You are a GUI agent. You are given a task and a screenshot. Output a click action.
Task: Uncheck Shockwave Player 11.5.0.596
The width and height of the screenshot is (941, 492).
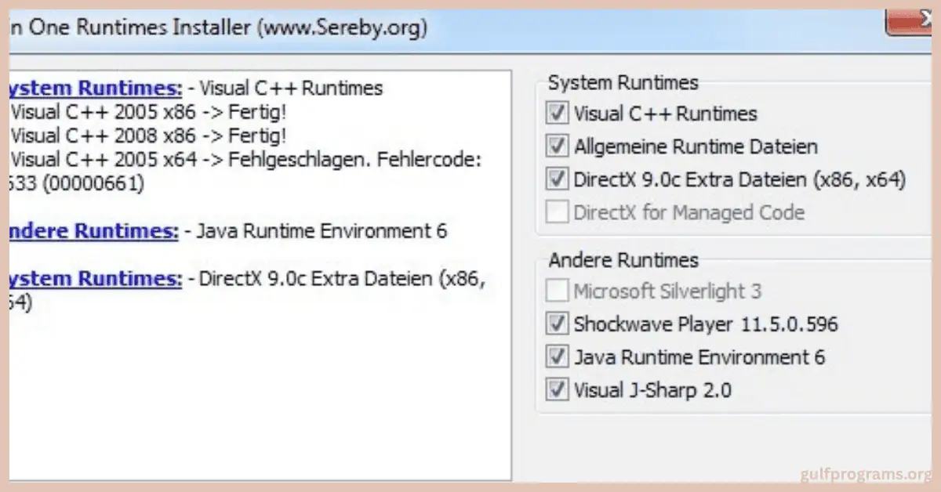(556, 323)
